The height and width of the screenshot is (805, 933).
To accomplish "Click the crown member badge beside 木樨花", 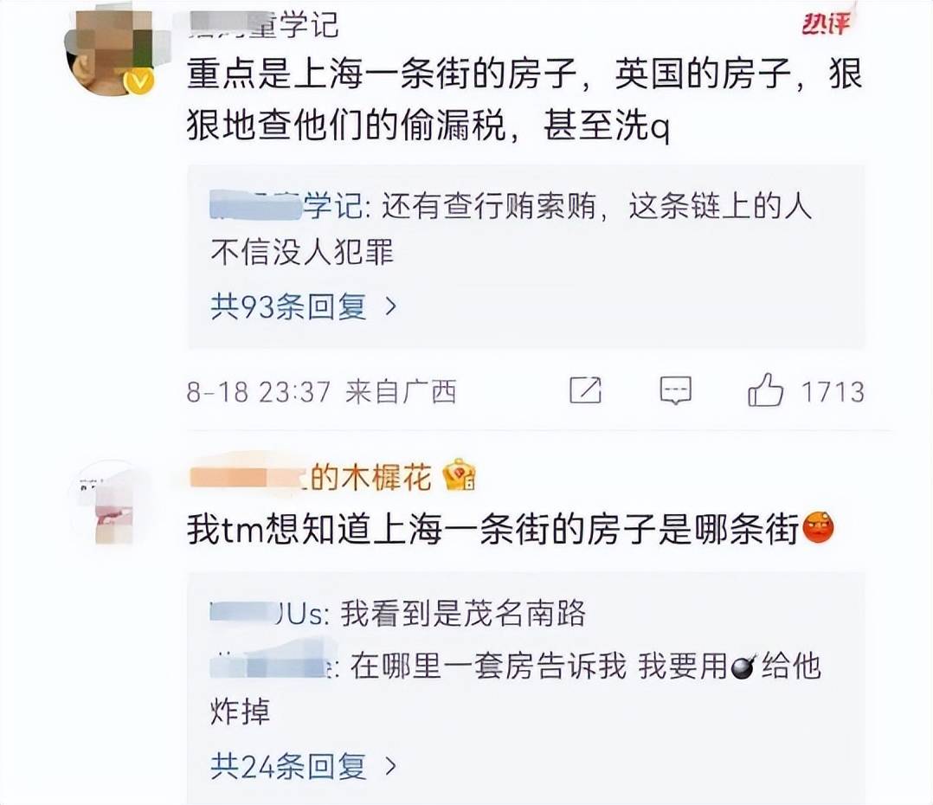I will (459, 475).
